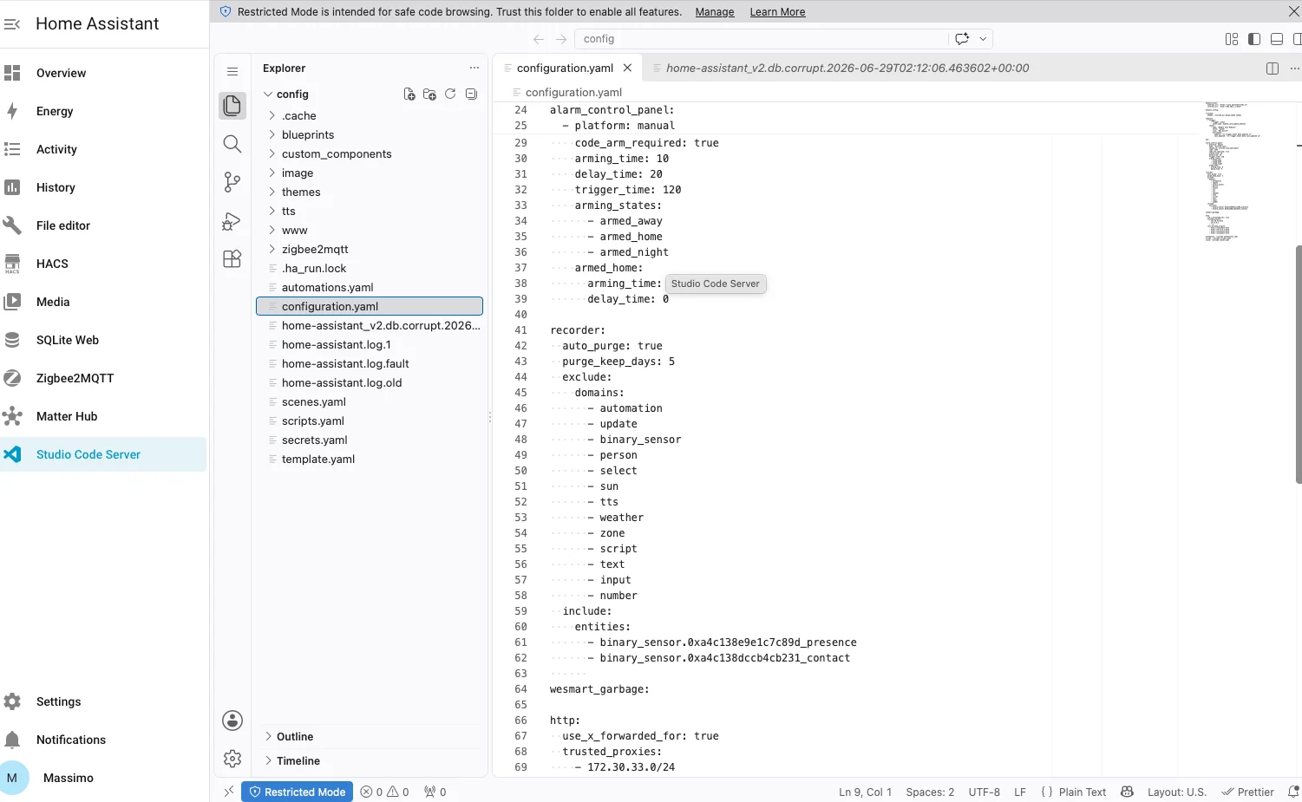Viewport: 1302px width, 802px height.
Task: Click the config command center search box
Action: tap(762, 39)
